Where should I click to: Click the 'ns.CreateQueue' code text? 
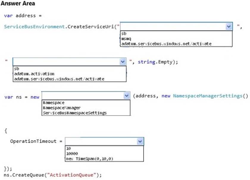point(24,175)
